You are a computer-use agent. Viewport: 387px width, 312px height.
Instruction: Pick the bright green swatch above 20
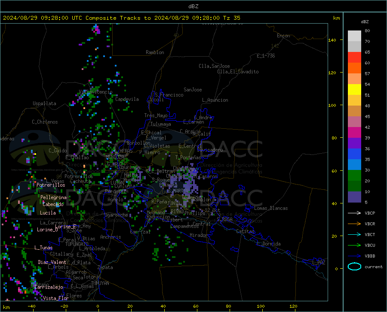(354, 176)
